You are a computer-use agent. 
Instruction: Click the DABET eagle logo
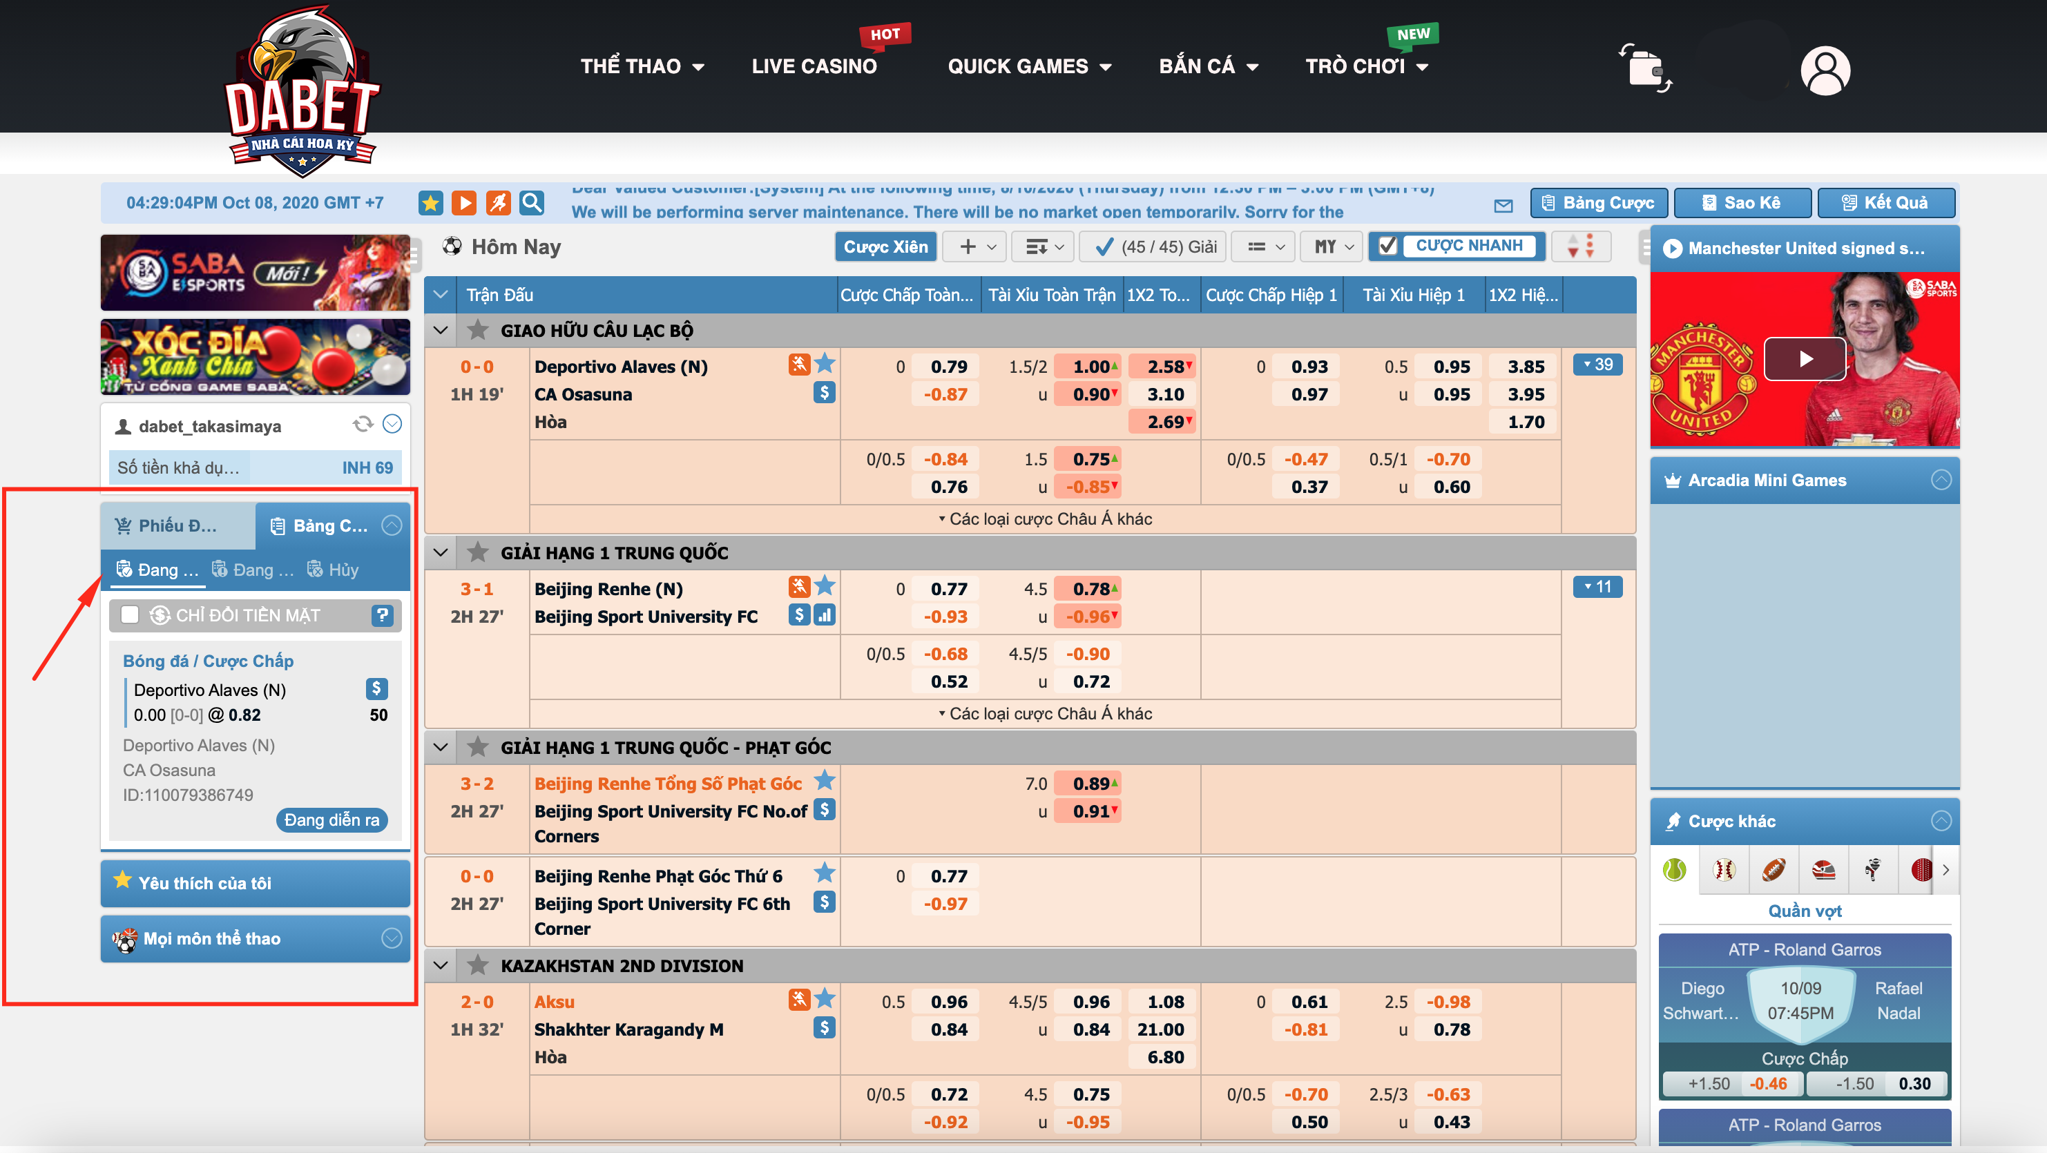pyautogui.click(x=302, y=90)
